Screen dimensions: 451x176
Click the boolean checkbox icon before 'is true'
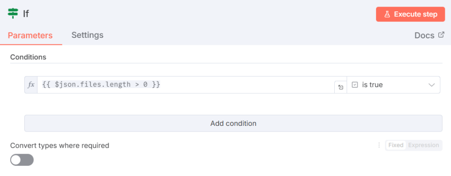pos(355,85)
